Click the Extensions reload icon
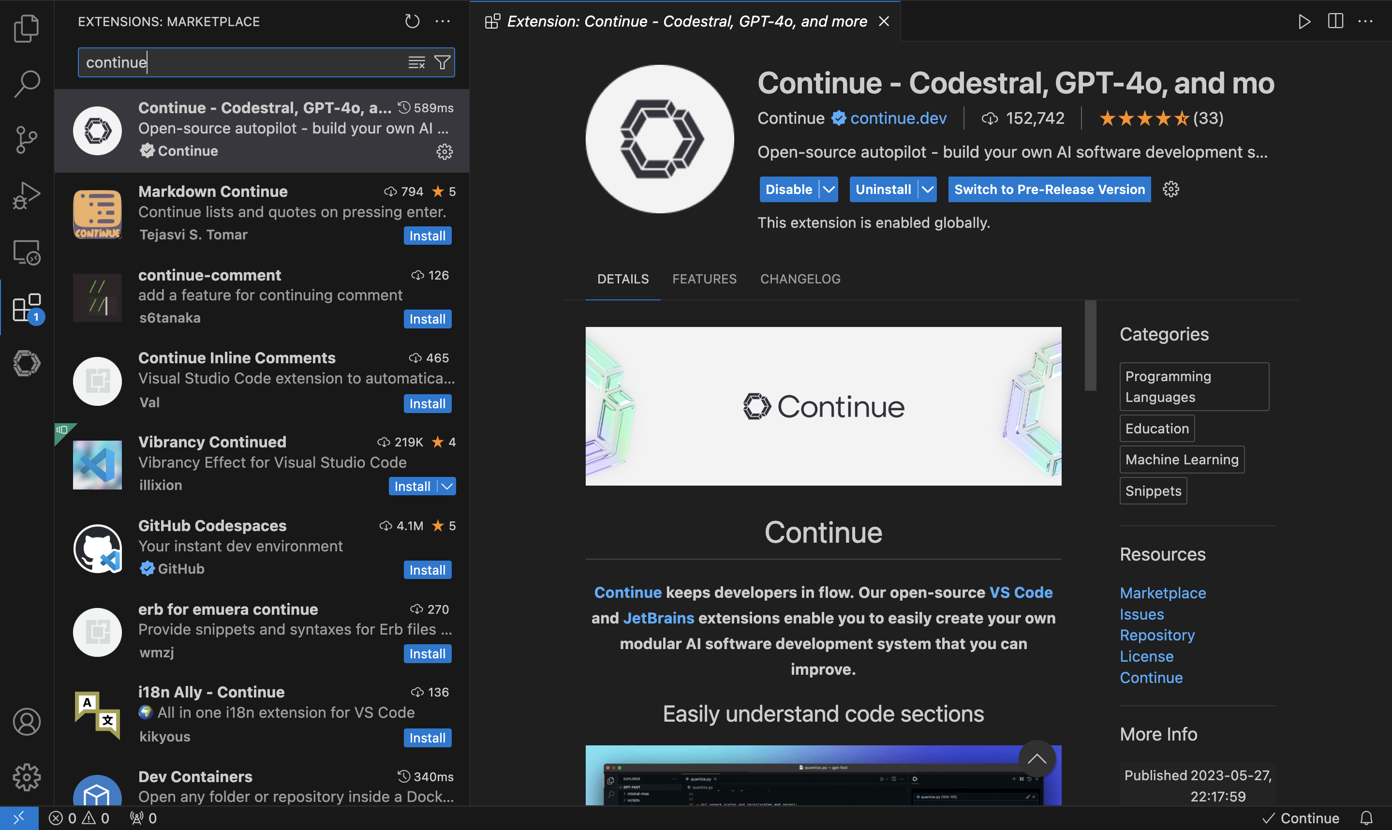The width and height of the screenshot is (1392, 830). [x=412, y=22]
